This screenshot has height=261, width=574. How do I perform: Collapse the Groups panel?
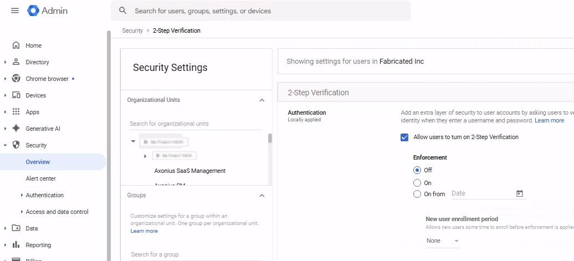[262, 196]
